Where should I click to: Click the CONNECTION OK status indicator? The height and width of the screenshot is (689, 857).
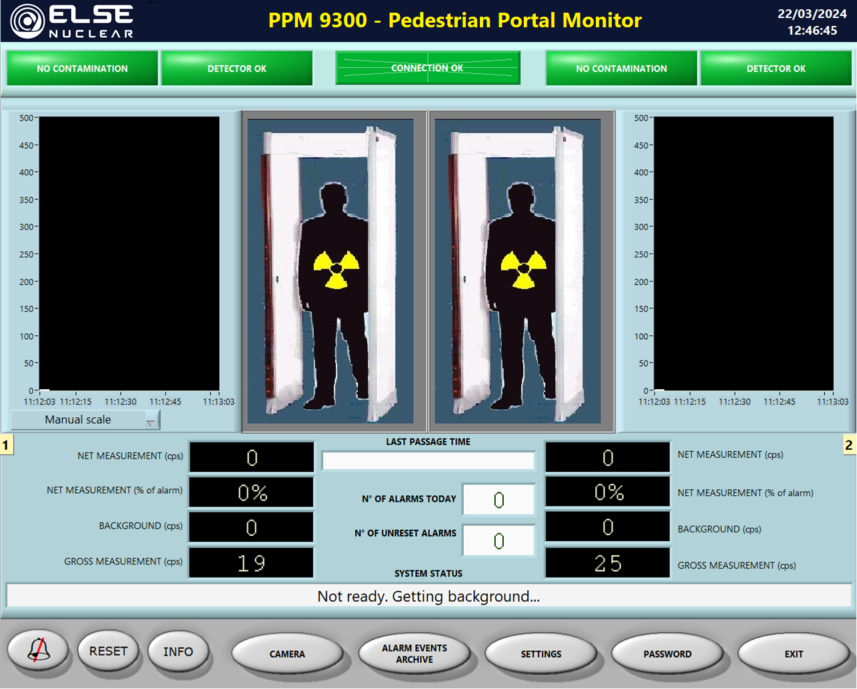427,68
